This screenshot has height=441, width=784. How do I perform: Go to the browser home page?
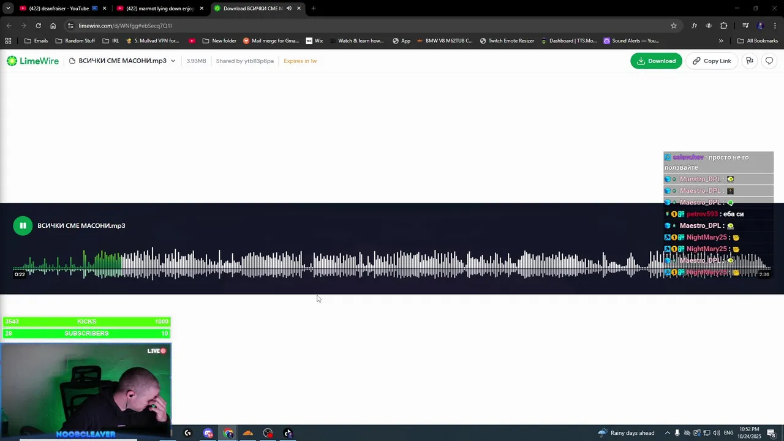point(53,26)
